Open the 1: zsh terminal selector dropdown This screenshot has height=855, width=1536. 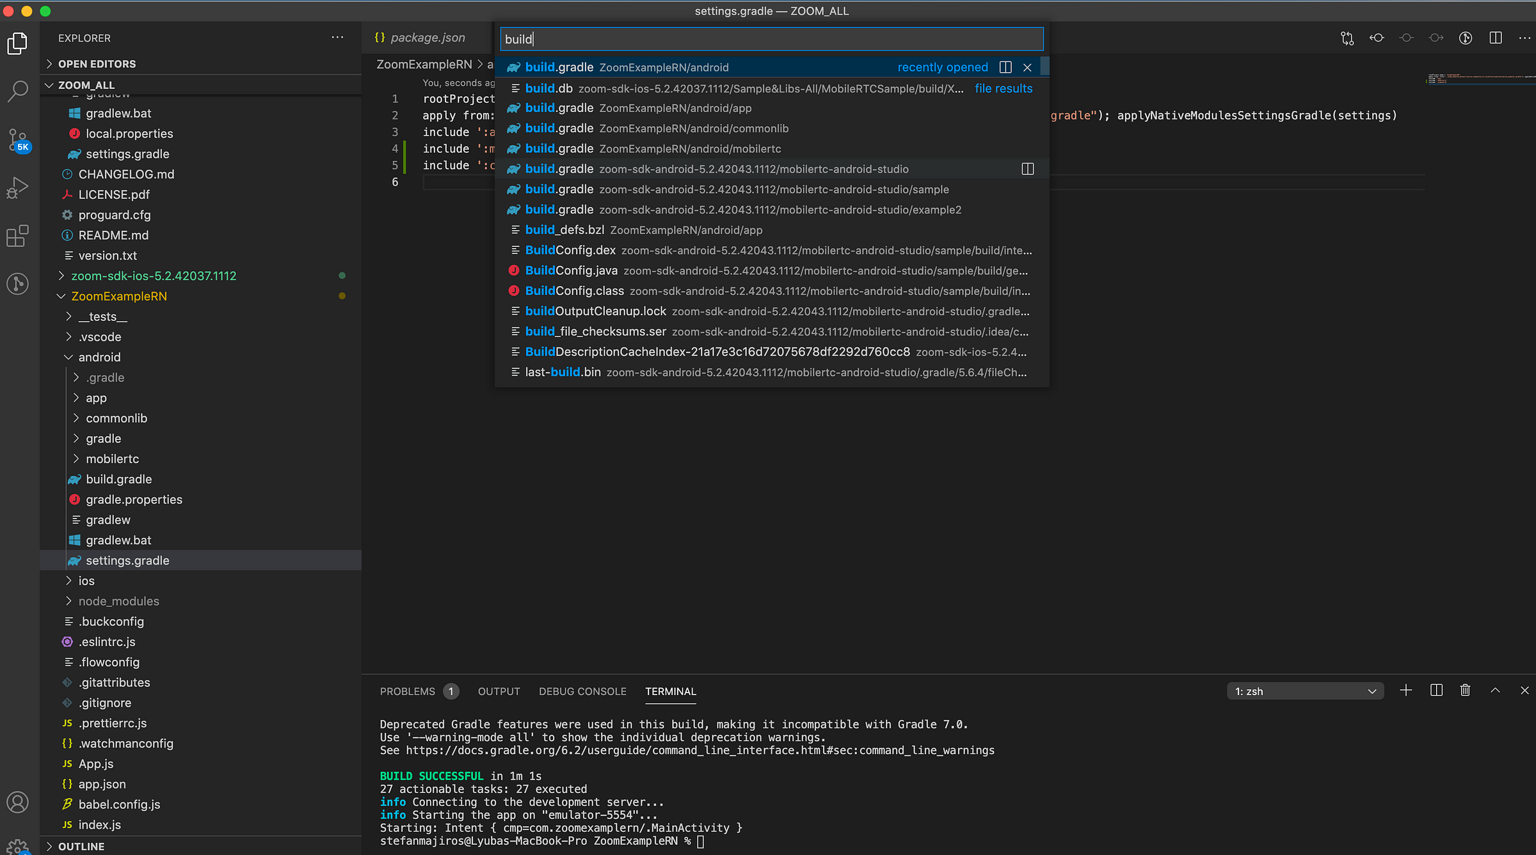point(1305,691)
